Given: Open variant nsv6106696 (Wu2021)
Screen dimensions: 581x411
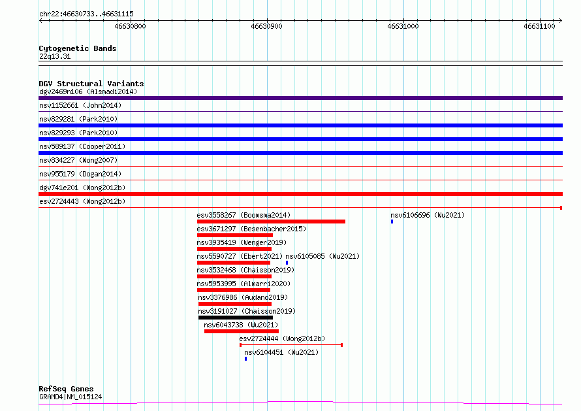Looking at the screenshot, I should tap(428, 215).
